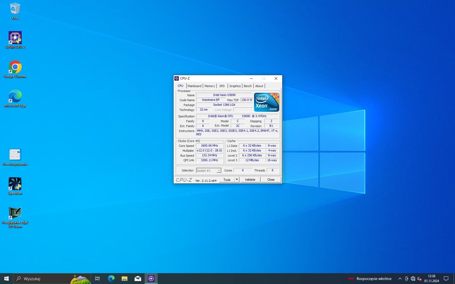455x284 pixels.
Task: Click the CPU-Z title bar app icon
Action: point(177,78)
